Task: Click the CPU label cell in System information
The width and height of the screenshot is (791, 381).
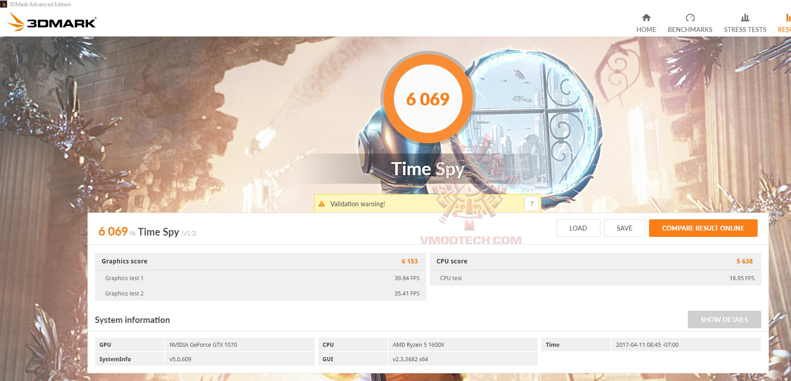Action: click(352, 345)
